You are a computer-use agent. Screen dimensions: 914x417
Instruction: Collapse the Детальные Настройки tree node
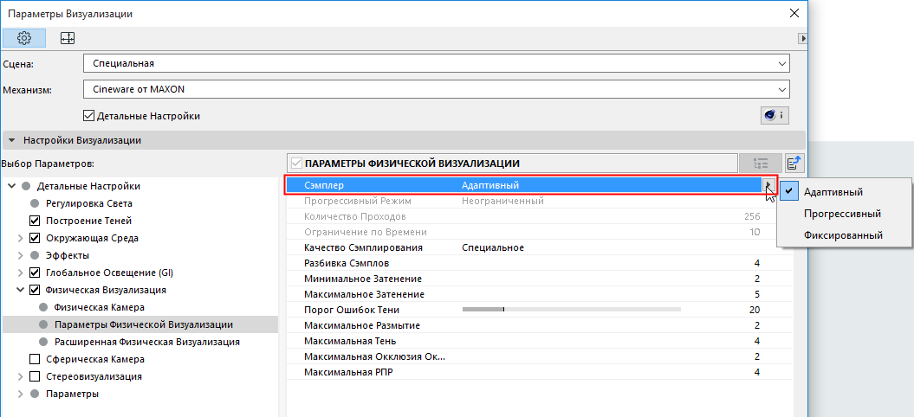click(11, 186)
